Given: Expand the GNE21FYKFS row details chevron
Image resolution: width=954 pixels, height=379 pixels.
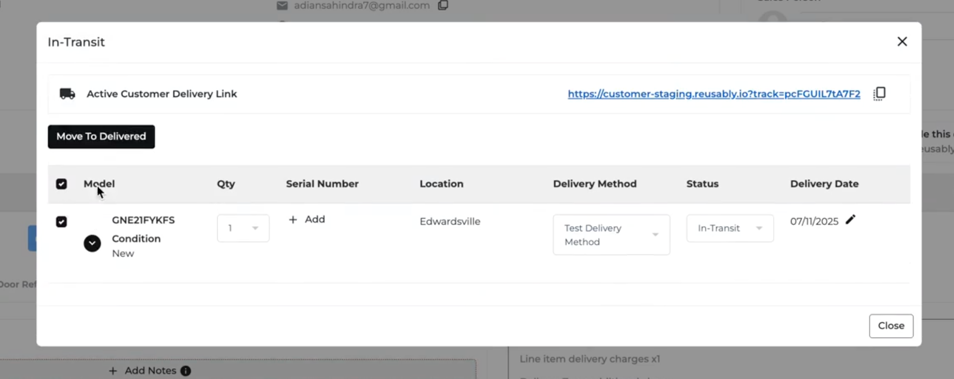Looking at the screenshot, I should pyautogui.click(x=92, y=243).
